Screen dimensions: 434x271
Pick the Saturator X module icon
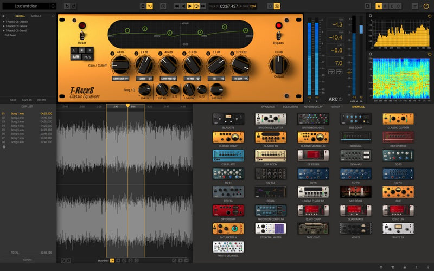click(x=228, y=228)
